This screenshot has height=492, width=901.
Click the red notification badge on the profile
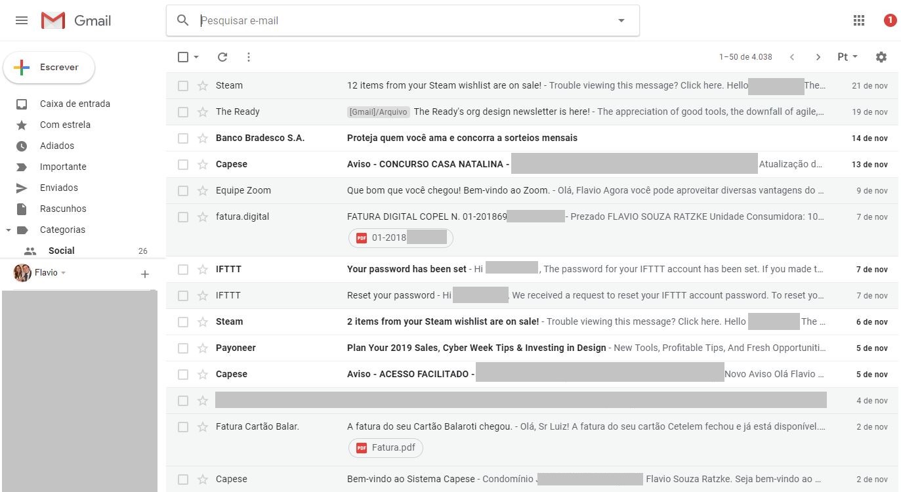click(891, 20)
